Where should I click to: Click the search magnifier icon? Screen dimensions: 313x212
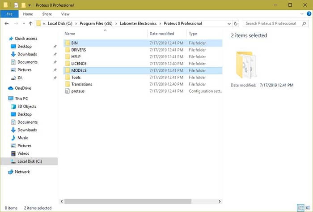point(304,24)
